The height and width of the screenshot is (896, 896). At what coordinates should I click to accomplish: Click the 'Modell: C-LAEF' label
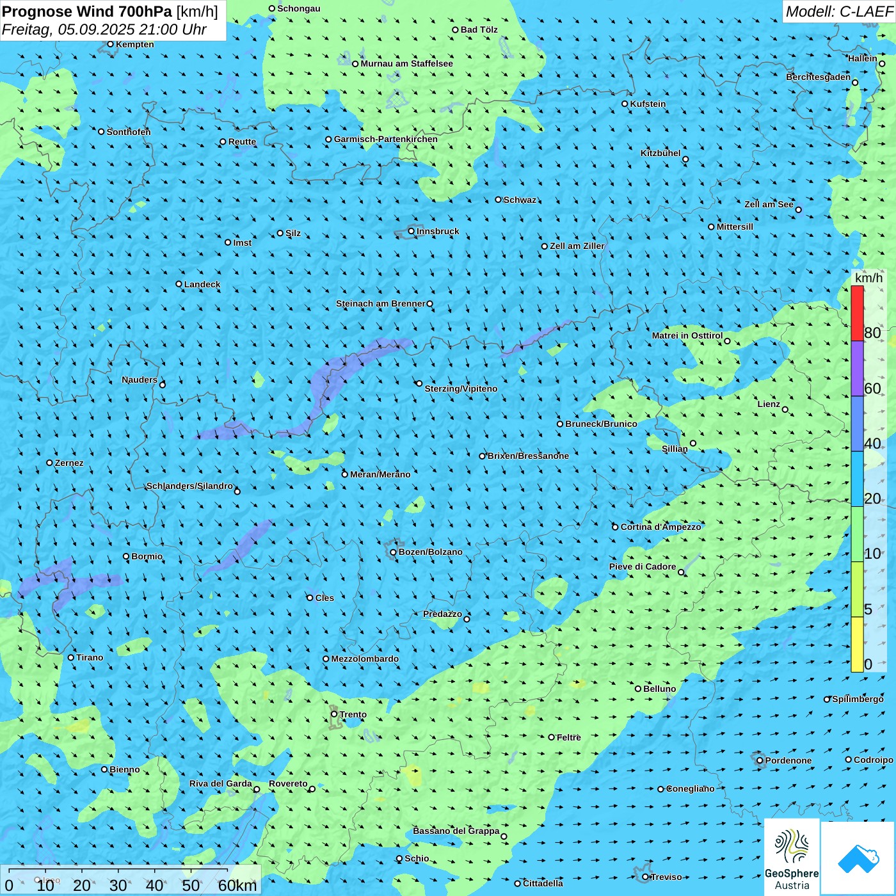[839, 12]
